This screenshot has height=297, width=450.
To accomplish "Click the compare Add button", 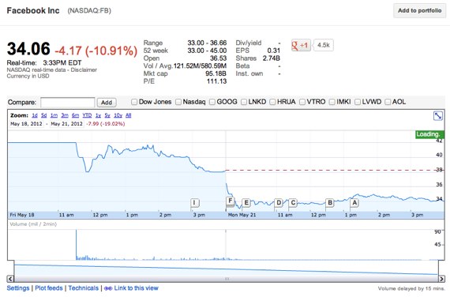I will point(107,103).
